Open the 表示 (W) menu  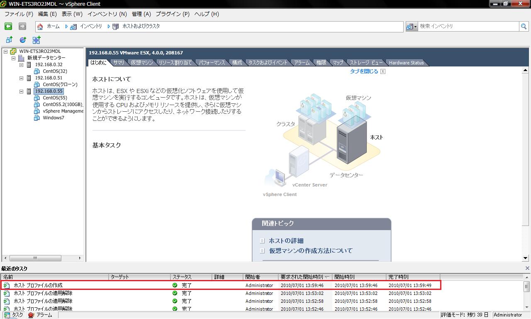pyautogui.click(x=72, y=14)
